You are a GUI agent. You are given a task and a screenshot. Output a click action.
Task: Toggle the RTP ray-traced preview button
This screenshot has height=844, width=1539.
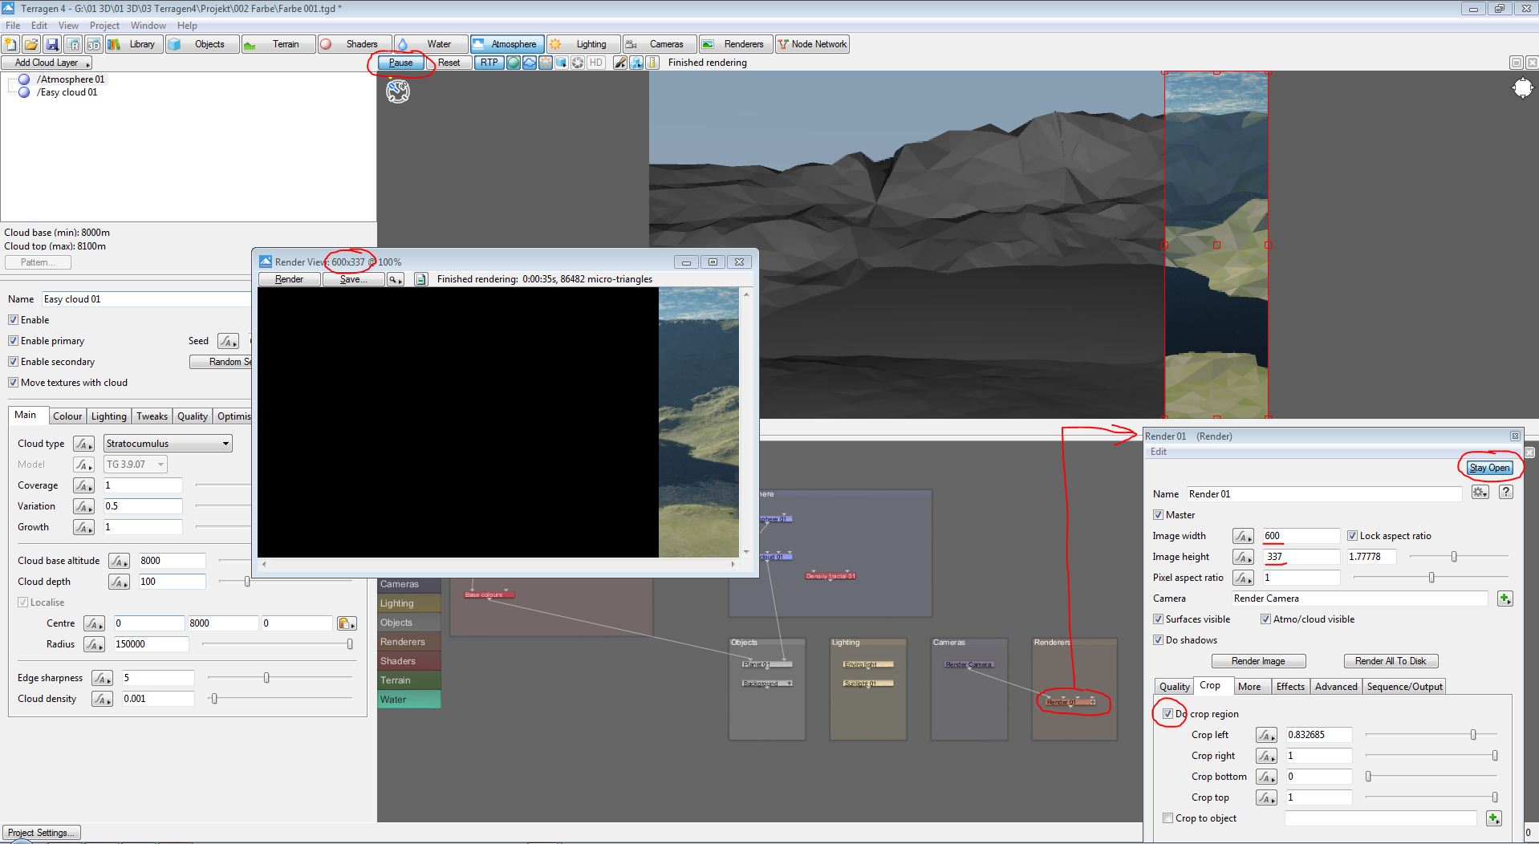tap(489, 63)
